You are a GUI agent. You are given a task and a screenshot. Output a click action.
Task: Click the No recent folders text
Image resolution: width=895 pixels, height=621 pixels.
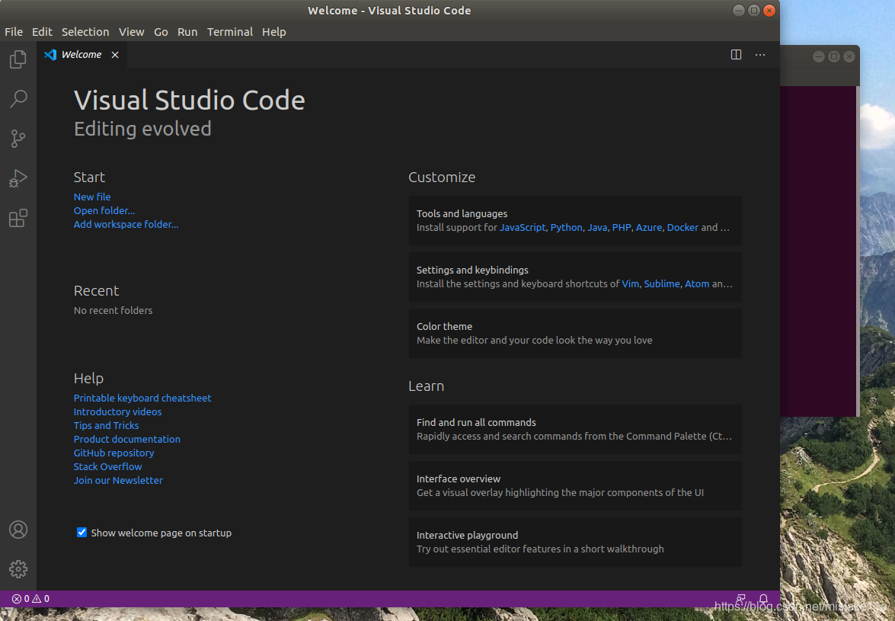(113, 311)
